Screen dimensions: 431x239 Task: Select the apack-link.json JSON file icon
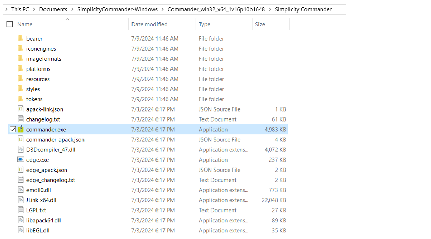(21, 109)
